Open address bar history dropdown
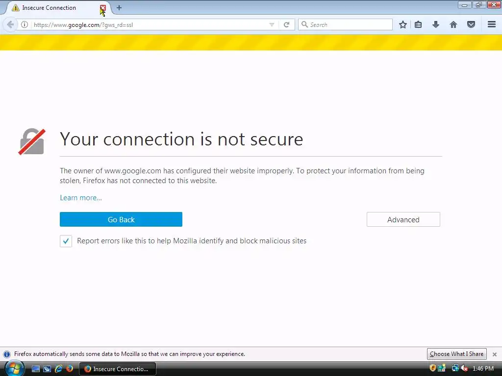 272,24
